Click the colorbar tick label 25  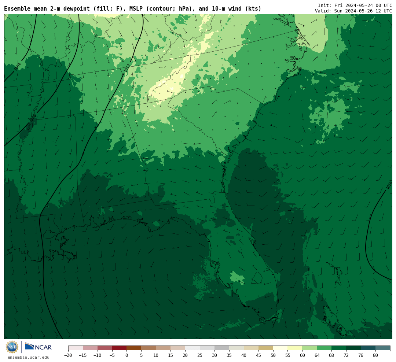point(200,355)
